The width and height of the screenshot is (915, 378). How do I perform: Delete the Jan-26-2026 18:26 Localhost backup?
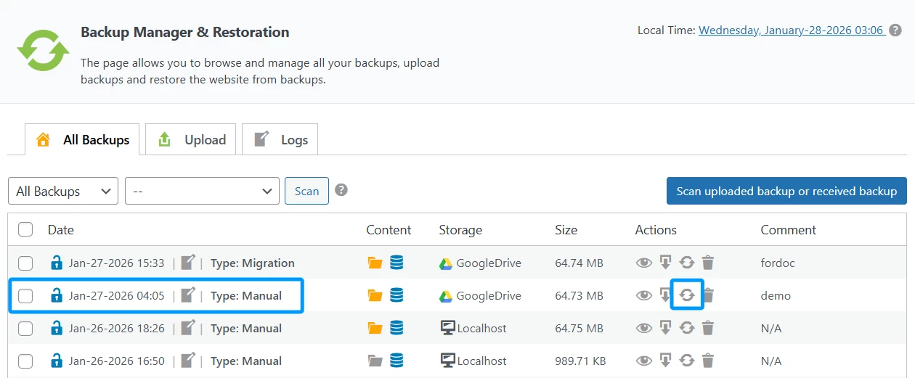point(708,328)
